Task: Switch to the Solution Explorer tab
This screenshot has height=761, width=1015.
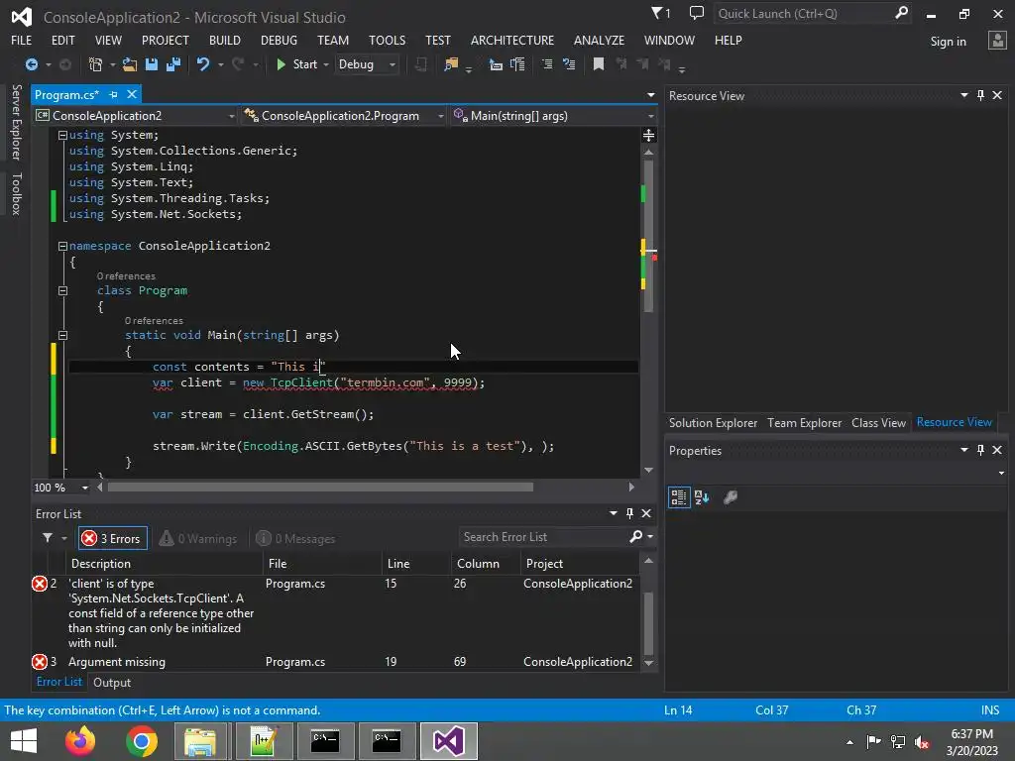Action: coord(713,423)
